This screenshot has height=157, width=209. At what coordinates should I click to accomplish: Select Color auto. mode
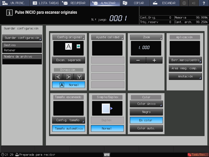[146, 128]
